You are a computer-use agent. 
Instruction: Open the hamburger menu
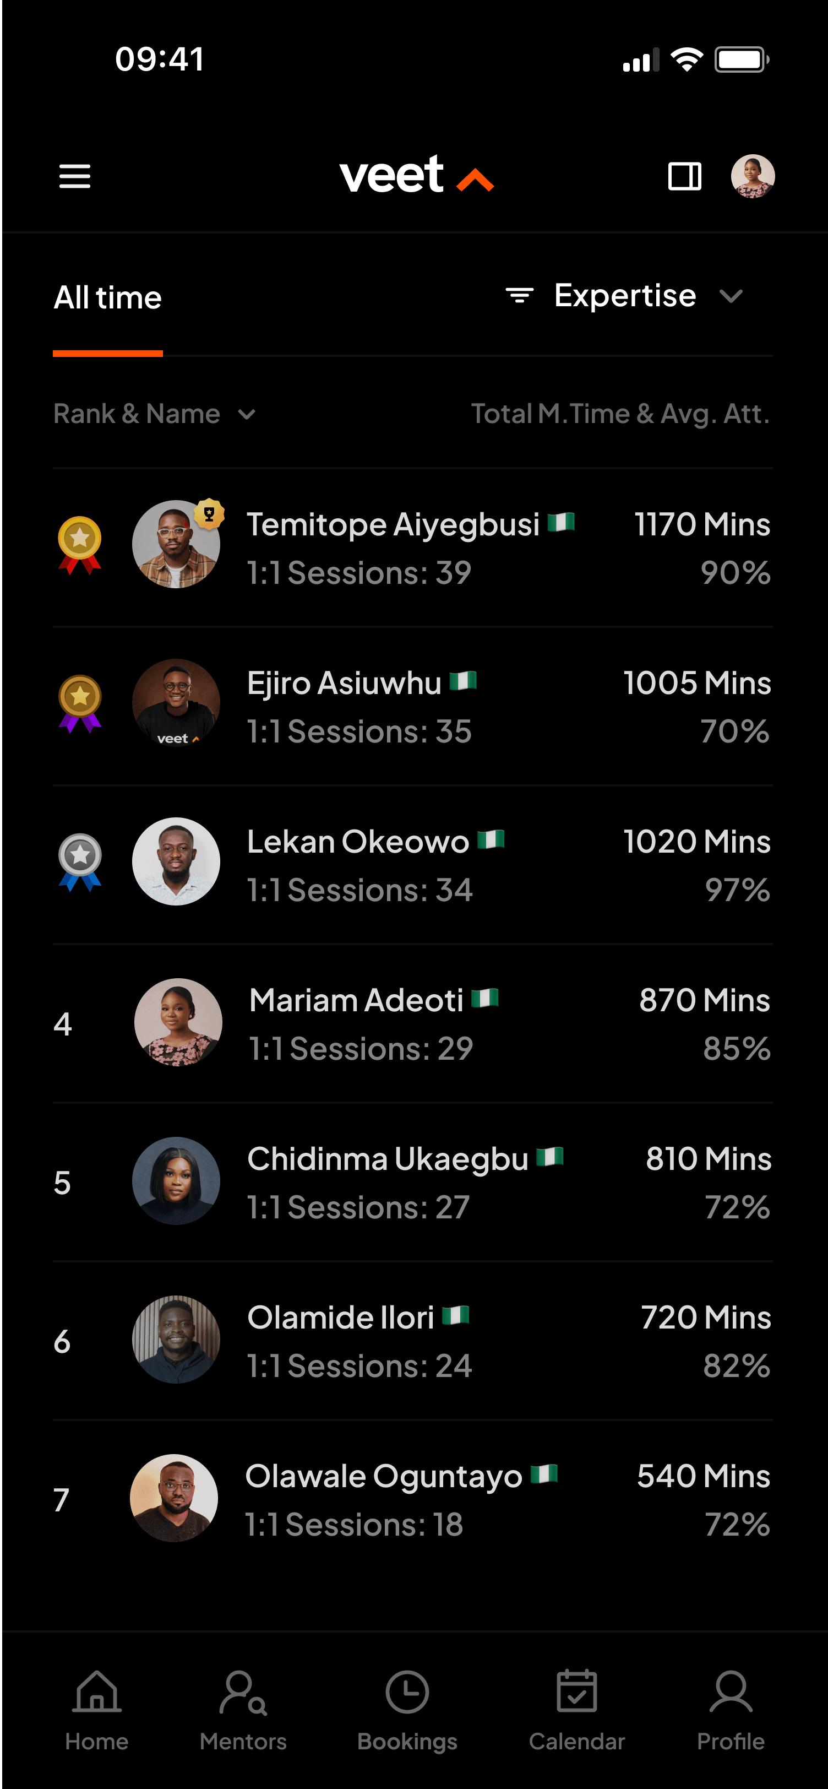(x=74, y=176)
